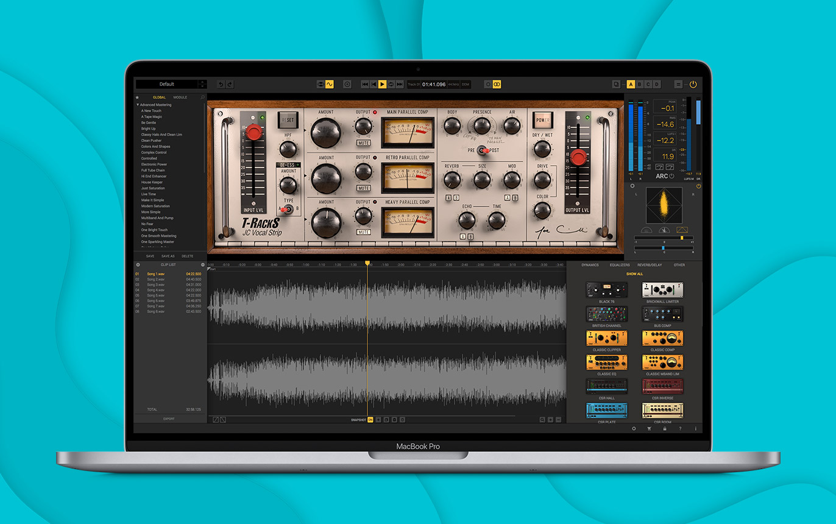Image resolution: width=836 pixels, height=524 pixels.
Task: Click the PRESET button on JC Vocal Strip
Action: (288, 120)
